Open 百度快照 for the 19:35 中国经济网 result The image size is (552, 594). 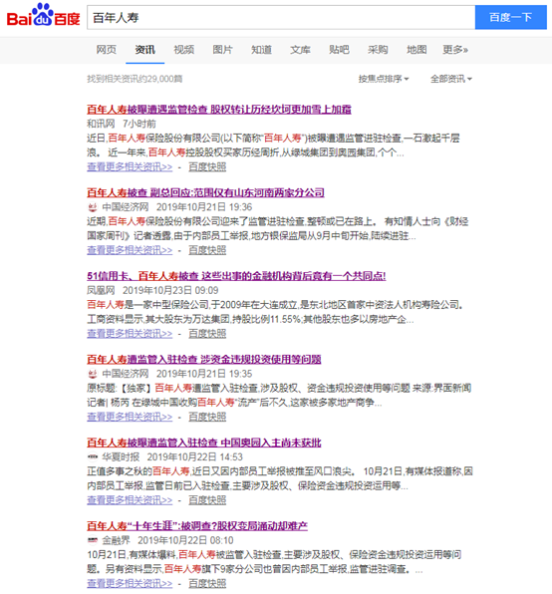click(207, 417)
